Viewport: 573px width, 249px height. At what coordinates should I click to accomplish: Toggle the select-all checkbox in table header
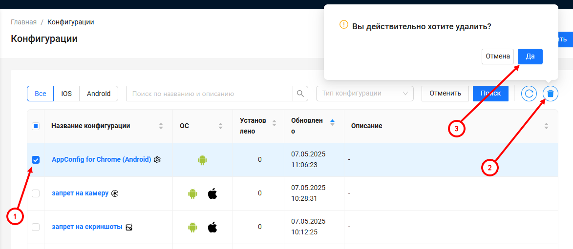36,126
